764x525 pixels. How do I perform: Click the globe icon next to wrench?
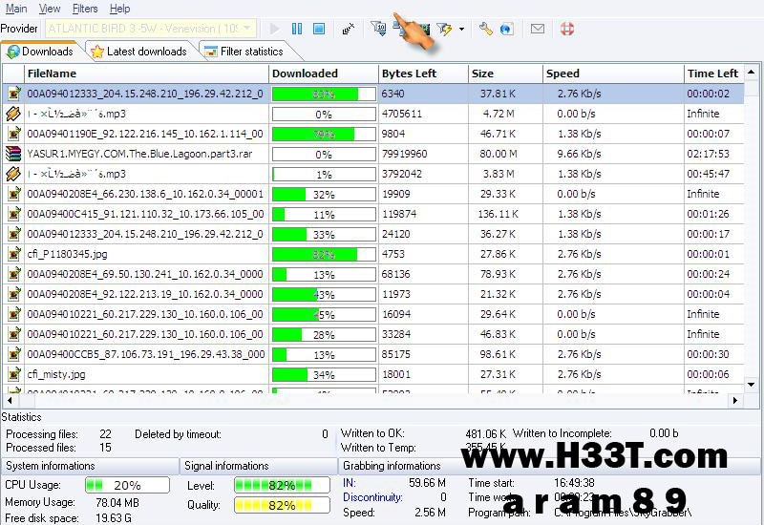[506, 30]
